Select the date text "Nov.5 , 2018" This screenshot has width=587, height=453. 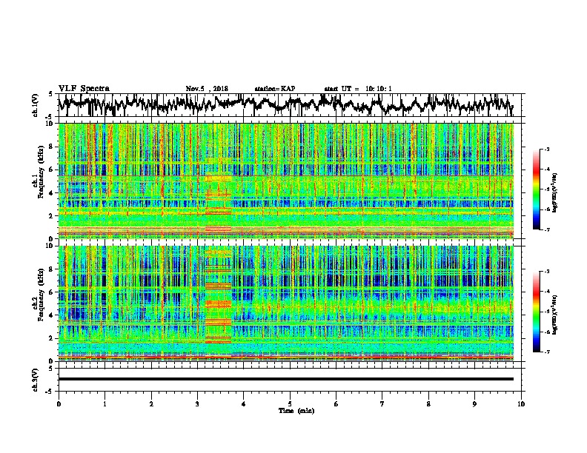207,89
